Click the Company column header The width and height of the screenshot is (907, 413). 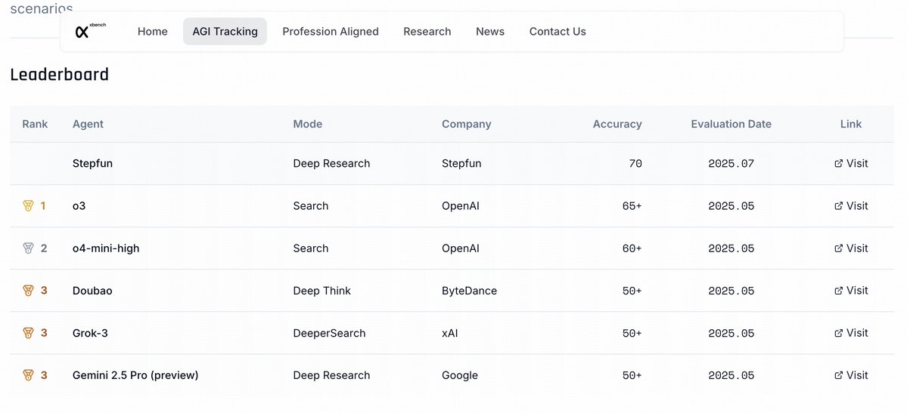tap(466, 124)
